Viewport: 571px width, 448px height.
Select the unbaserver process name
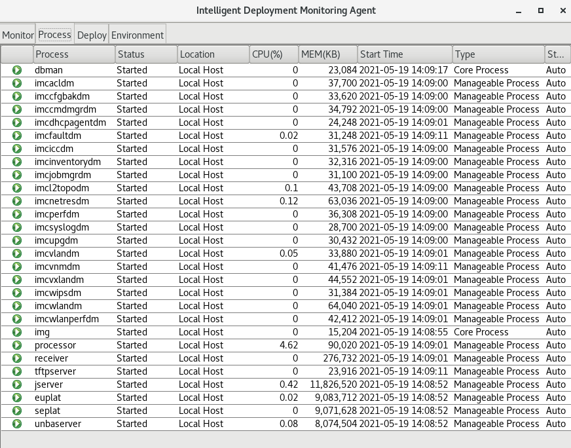click(x=58, y=424)
